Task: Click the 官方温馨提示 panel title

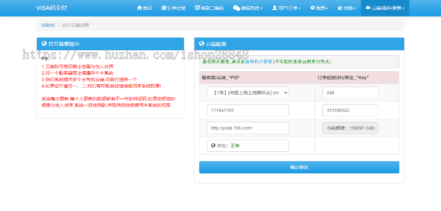Action: [x=64, y=43]
